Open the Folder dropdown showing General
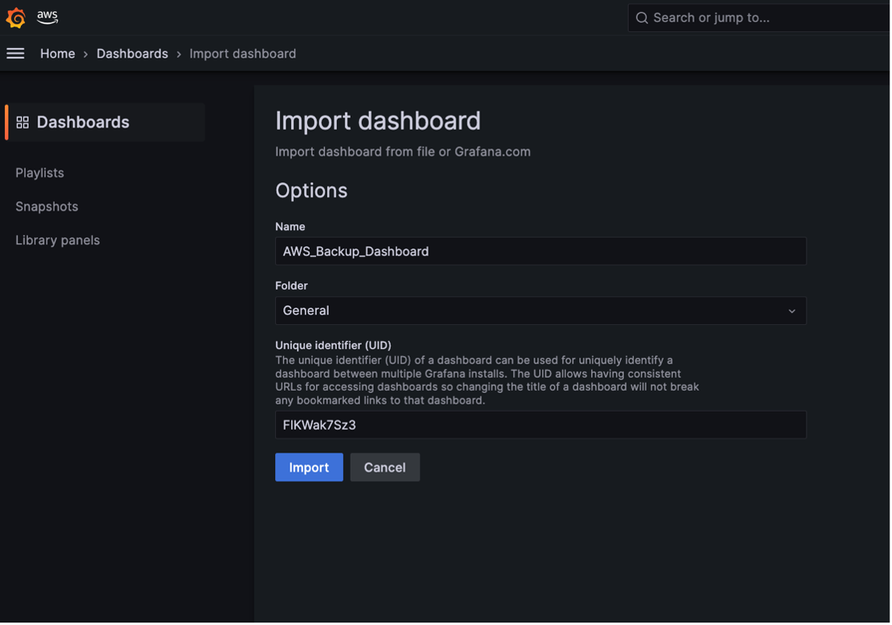The image size is (892, 625). [x=541, y=310]
